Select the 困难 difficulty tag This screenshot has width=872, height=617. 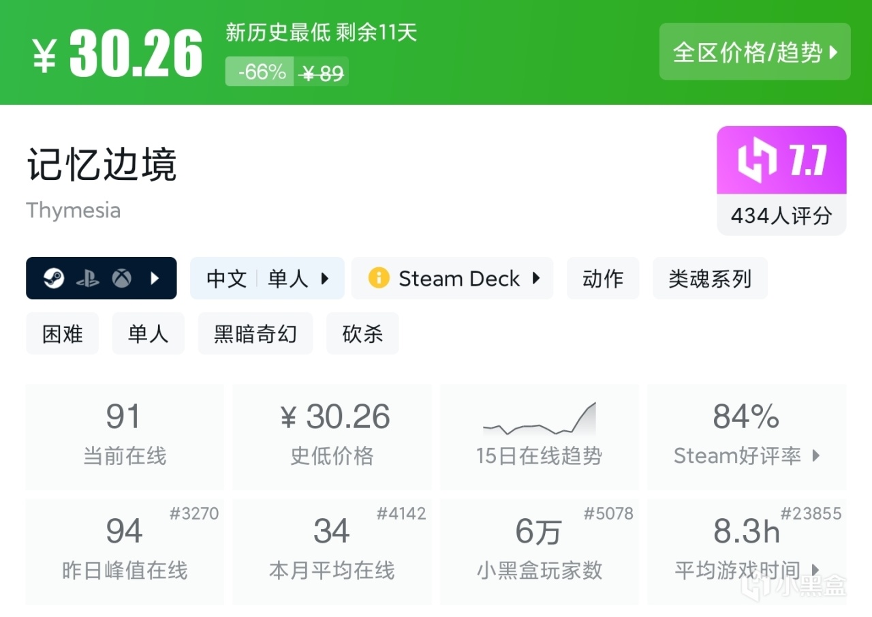62,334
